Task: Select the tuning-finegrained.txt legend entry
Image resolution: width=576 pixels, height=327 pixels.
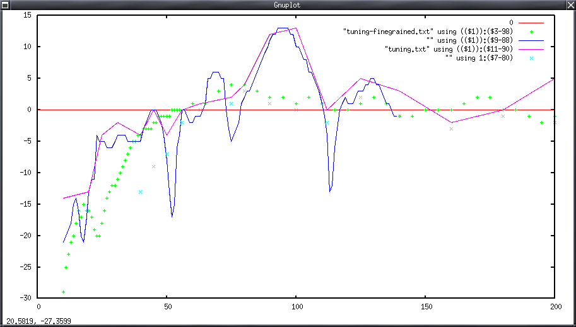Action: pyautogui.click(x=428, y=32)
